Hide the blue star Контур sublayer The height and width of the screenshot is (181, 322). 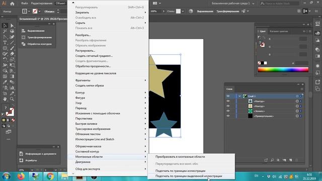click(x=228, y=101)
